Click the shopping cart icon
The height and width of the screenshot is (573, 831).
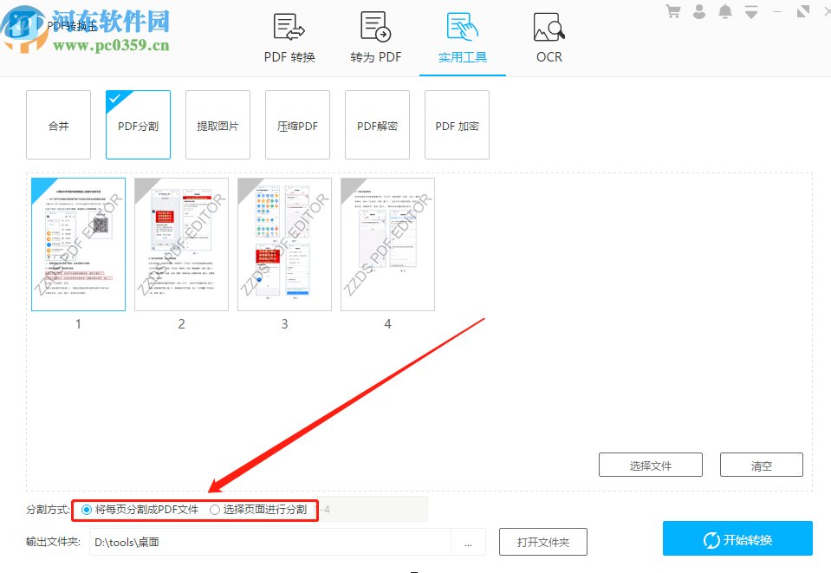tap(673, 11)
